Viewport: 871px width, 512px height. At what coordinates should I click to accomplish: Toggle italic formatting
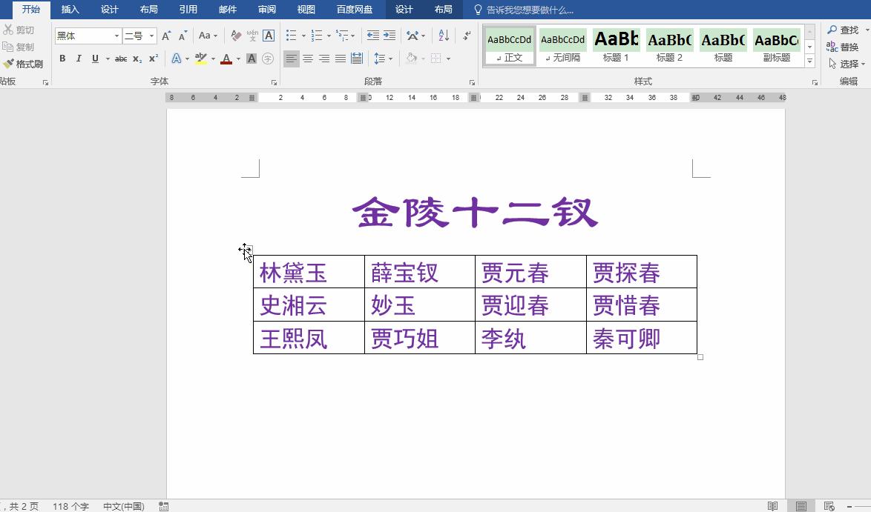79,59
